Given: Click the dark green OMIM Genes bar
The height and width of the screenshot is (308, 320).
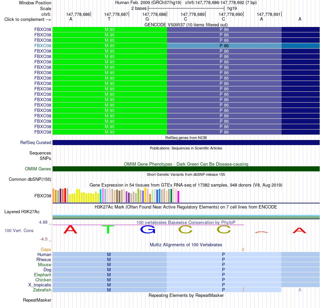Looking at the screenshot, I should tap(186, 169).
